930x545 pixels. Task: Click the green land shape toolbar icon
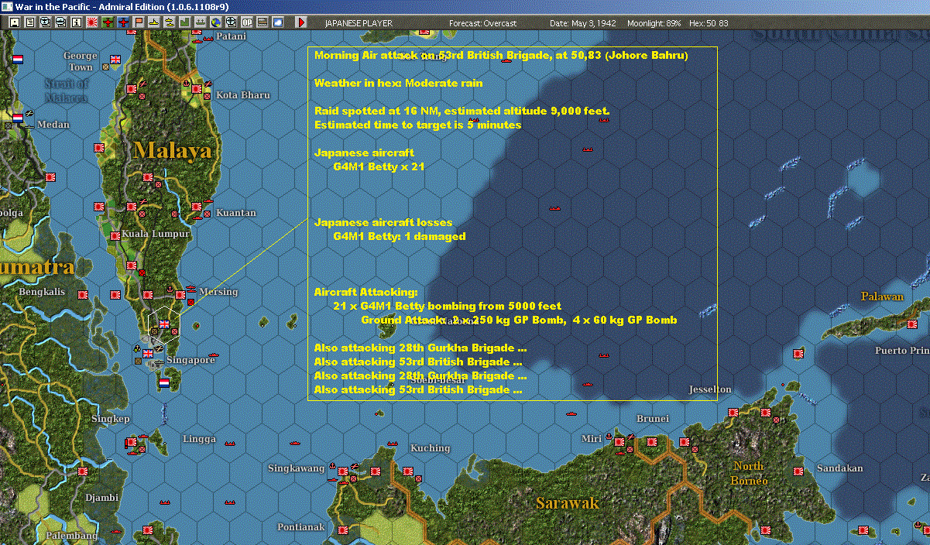pos(185,22)
